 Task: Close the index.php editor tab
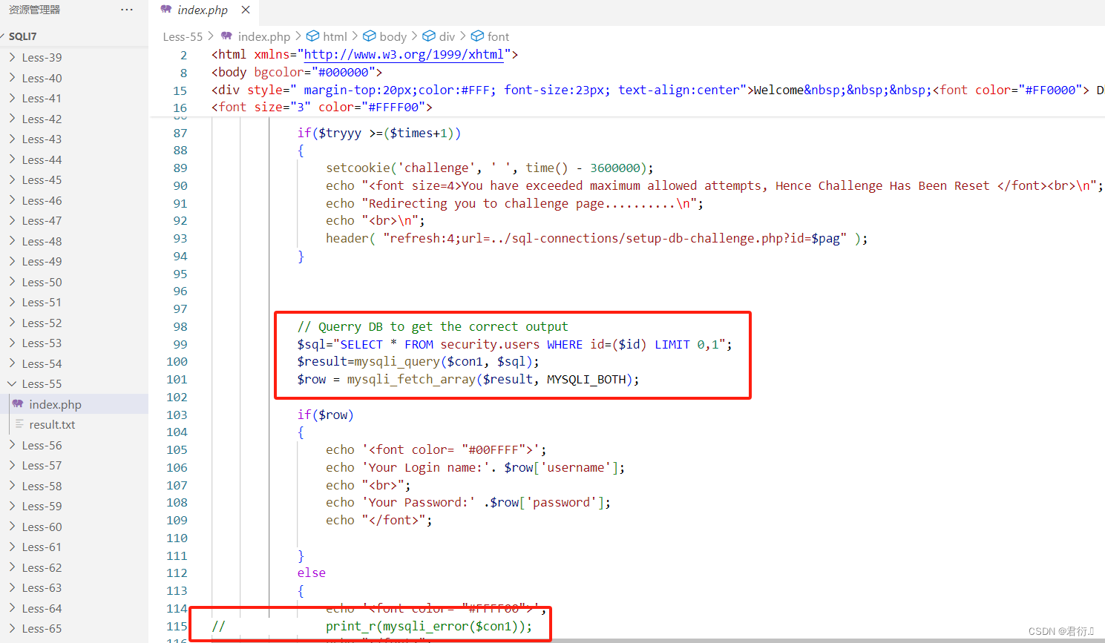[246, 10]
